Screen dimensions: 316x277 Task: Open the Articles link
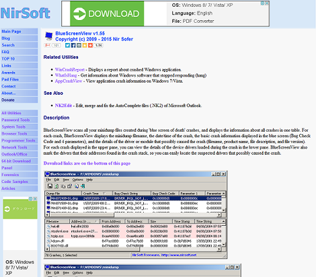19,188
